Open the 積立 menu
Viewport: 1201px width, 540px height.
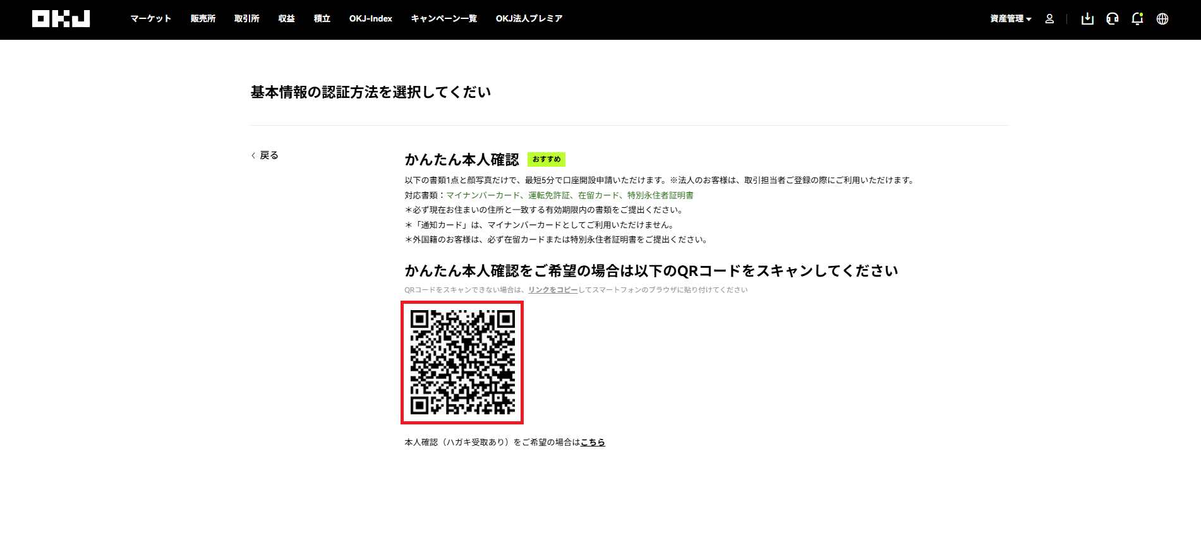(x=322, y=19)
